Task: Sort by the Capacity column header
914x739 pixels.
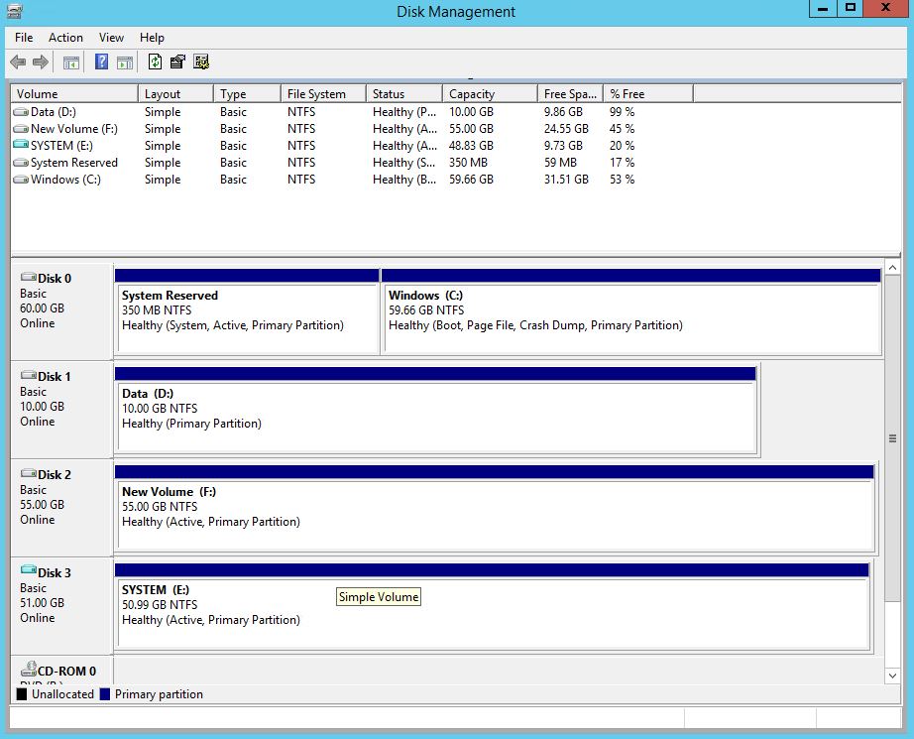Action: click(x=490, y=94)
